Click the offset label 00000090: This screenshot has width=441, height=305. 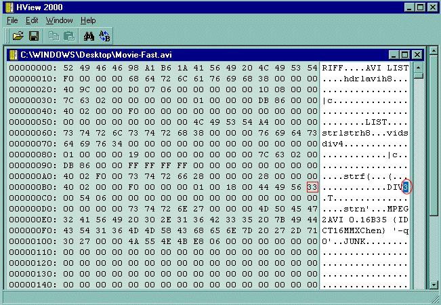(33, 165)
